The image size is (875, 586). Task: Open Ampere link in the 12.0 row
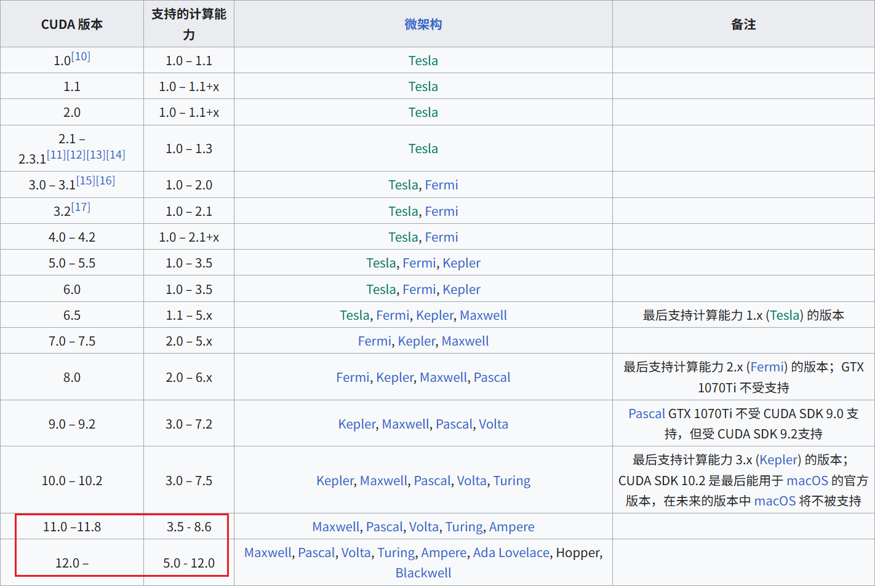[444, 552]
